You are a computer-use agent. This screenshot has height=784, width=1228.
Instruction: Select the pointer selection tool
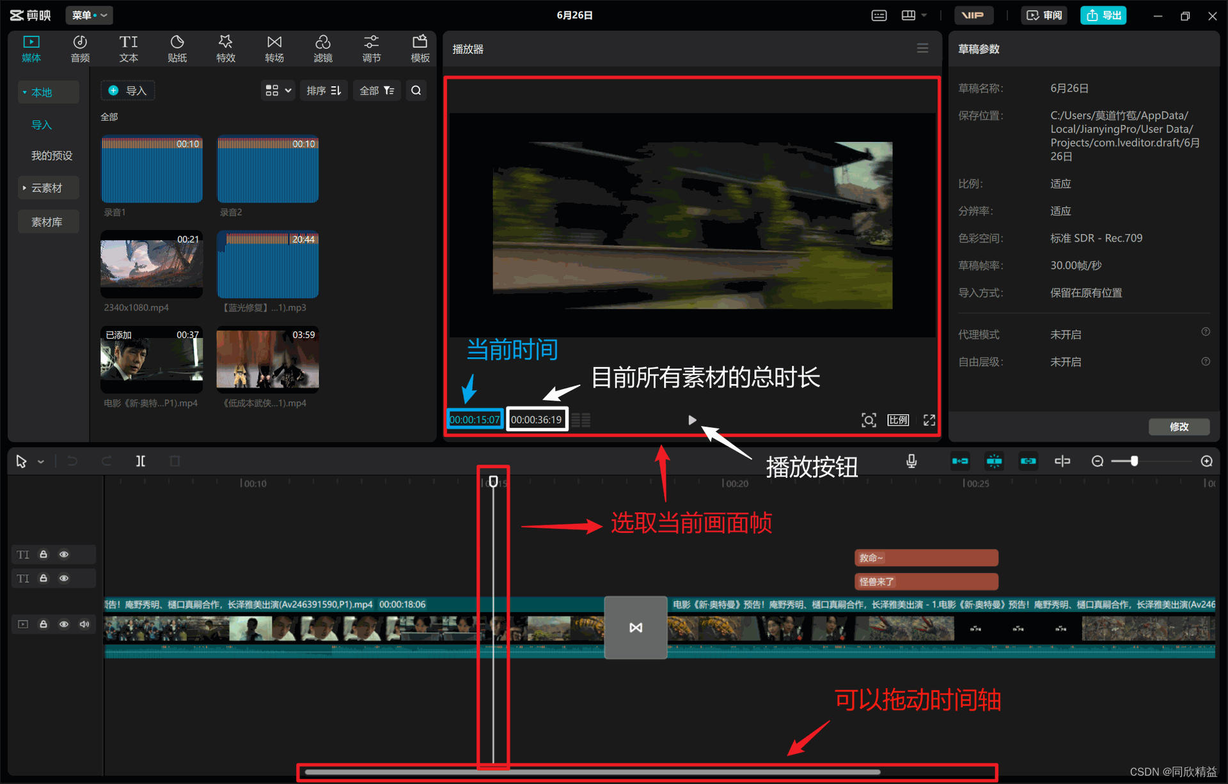pyautogui.click(x=21, y=461)
